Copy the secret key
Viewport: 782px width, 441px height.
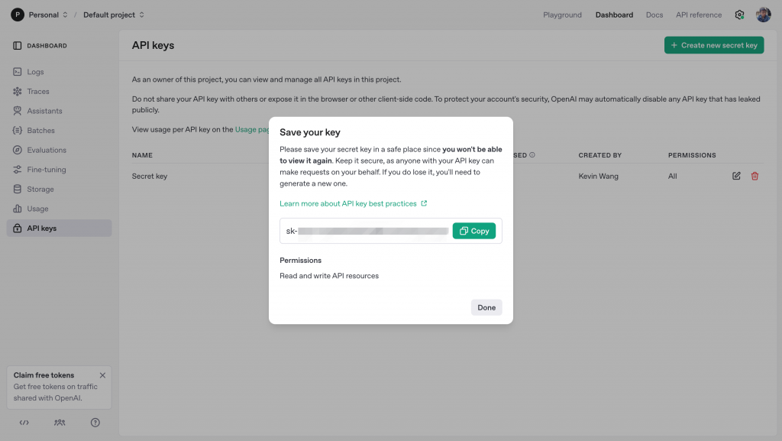pos(474,231)
